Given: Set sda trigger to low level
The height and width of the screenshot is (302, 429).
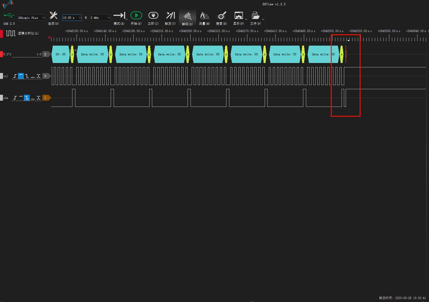Looking at the screenshot, I should 33,98.
